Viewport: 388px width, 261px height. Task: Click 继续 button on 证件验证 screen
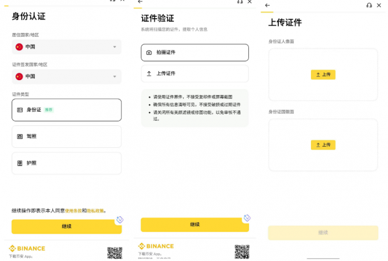click(x=195, y=224)
